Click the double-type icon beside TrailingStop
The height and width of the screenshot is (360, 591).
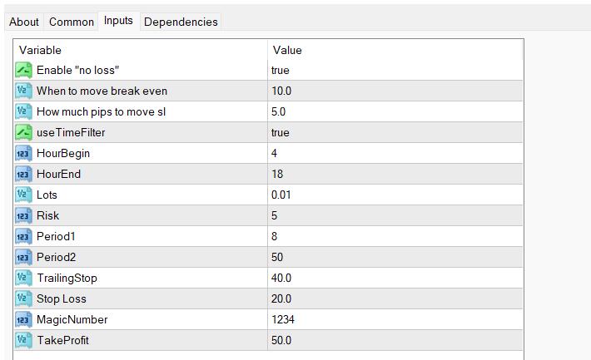click(x=23, y=278)
